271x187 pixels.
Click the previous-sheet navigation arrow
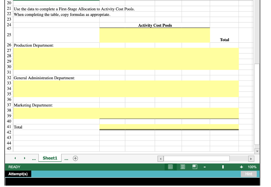(x=15, y=158)
